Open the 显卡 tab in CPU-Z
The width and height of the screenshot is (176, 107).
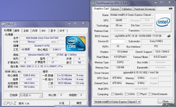tap(53, 31)
